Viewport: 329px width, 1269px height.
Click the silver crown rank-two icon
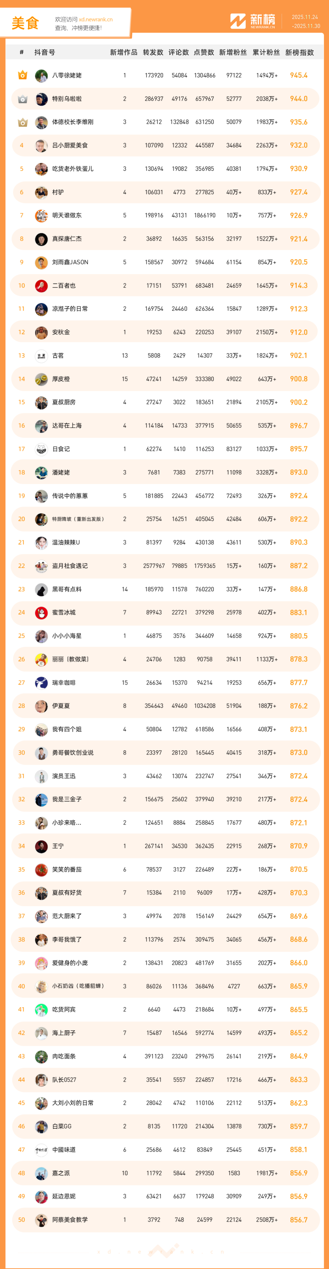[22, 99]
